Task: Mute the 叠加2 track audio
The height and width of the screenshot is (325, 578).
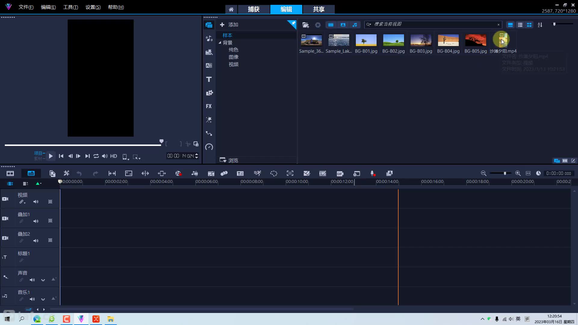Action: [x=36, y=241]
